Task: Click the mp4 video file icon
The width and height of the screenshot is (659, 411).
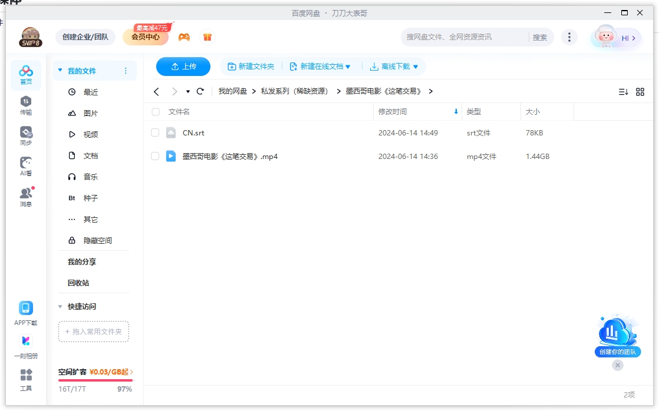Action: click(170, 156)
